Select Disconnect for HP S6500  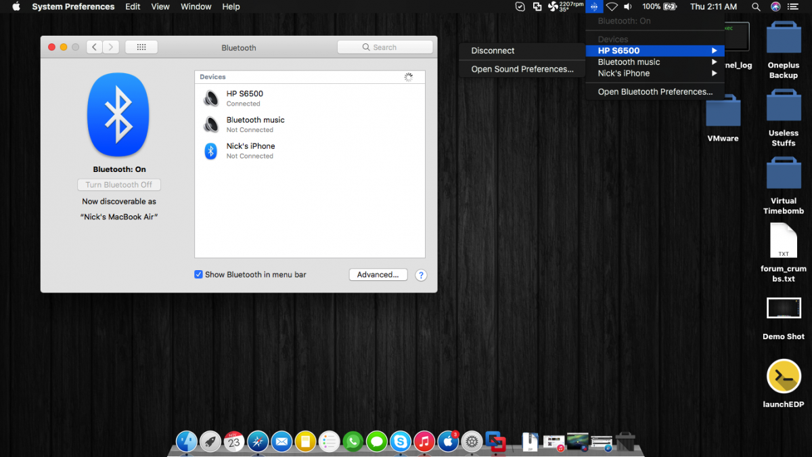point(493,51)
